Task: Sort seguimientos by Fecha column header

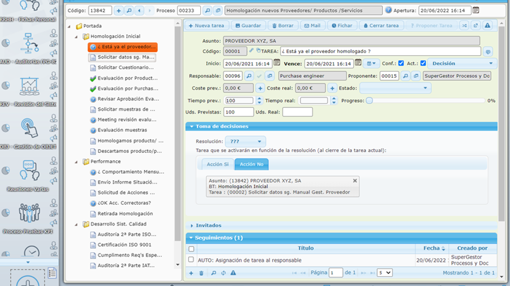Action: click(x=432, y=248)
